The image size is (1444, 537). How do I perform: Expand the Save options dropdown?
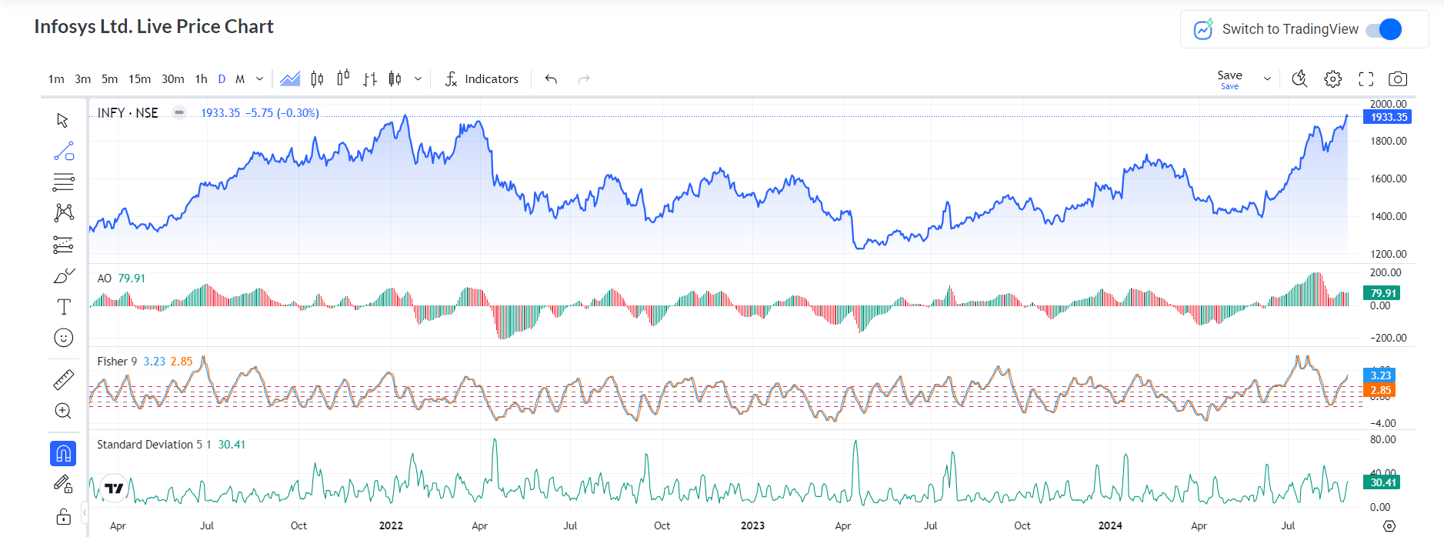pos(1267,78)
